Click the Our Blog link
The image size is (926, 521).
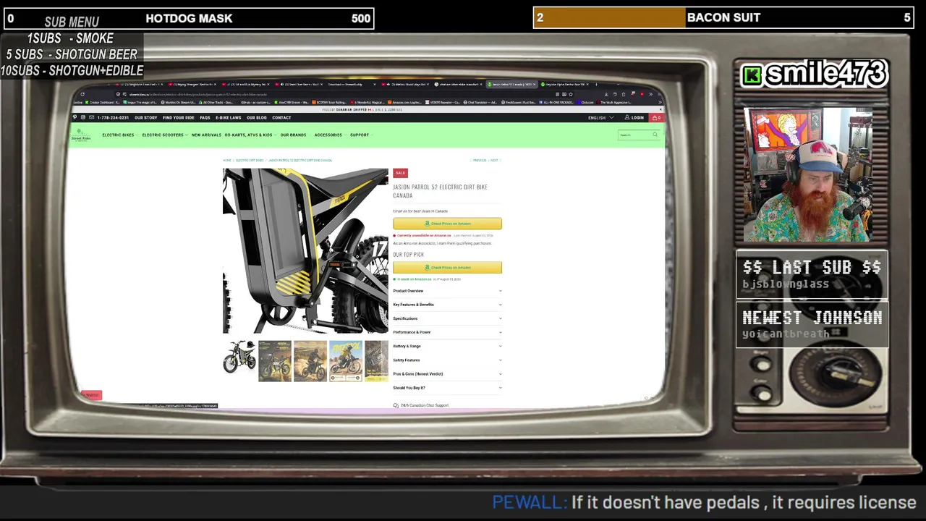[x=256, y=118]
